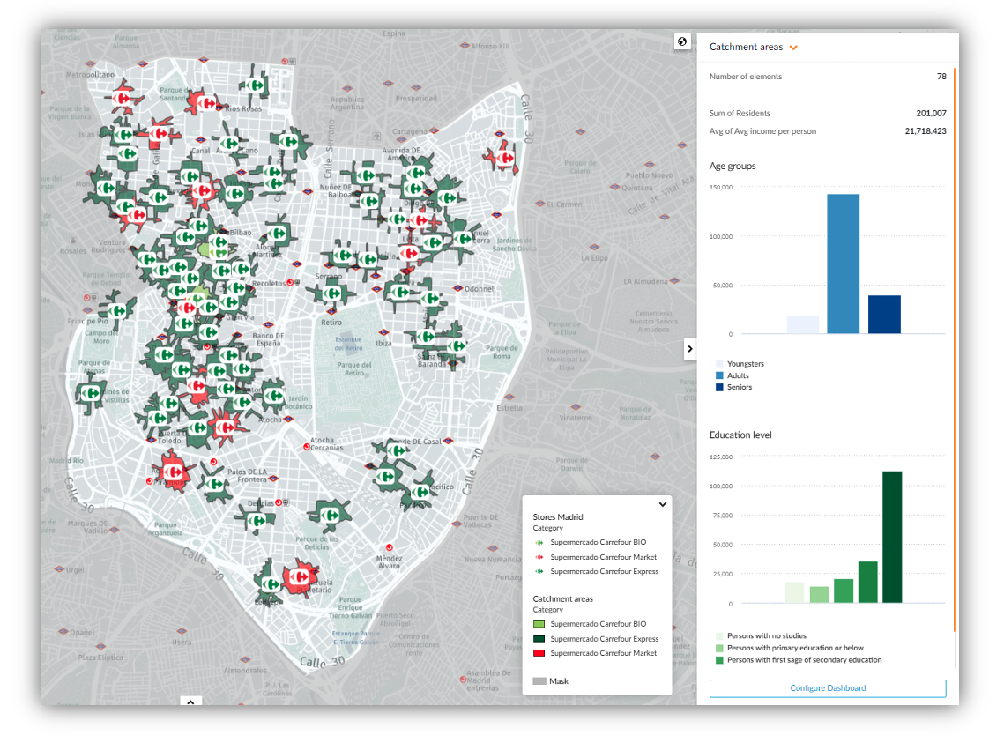The height and width of the screenshot is (743, 1004).
Task: Click the orange dashboard scrollbar
Action: [x=954, y=349]
